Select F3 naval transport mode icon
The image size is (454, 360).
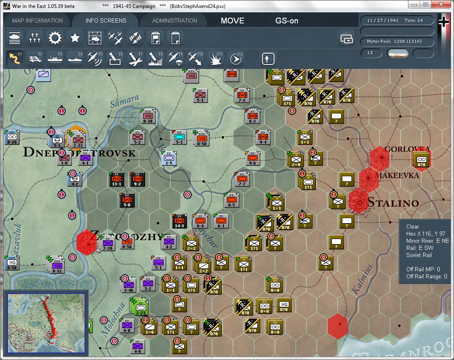click(55, 59)
